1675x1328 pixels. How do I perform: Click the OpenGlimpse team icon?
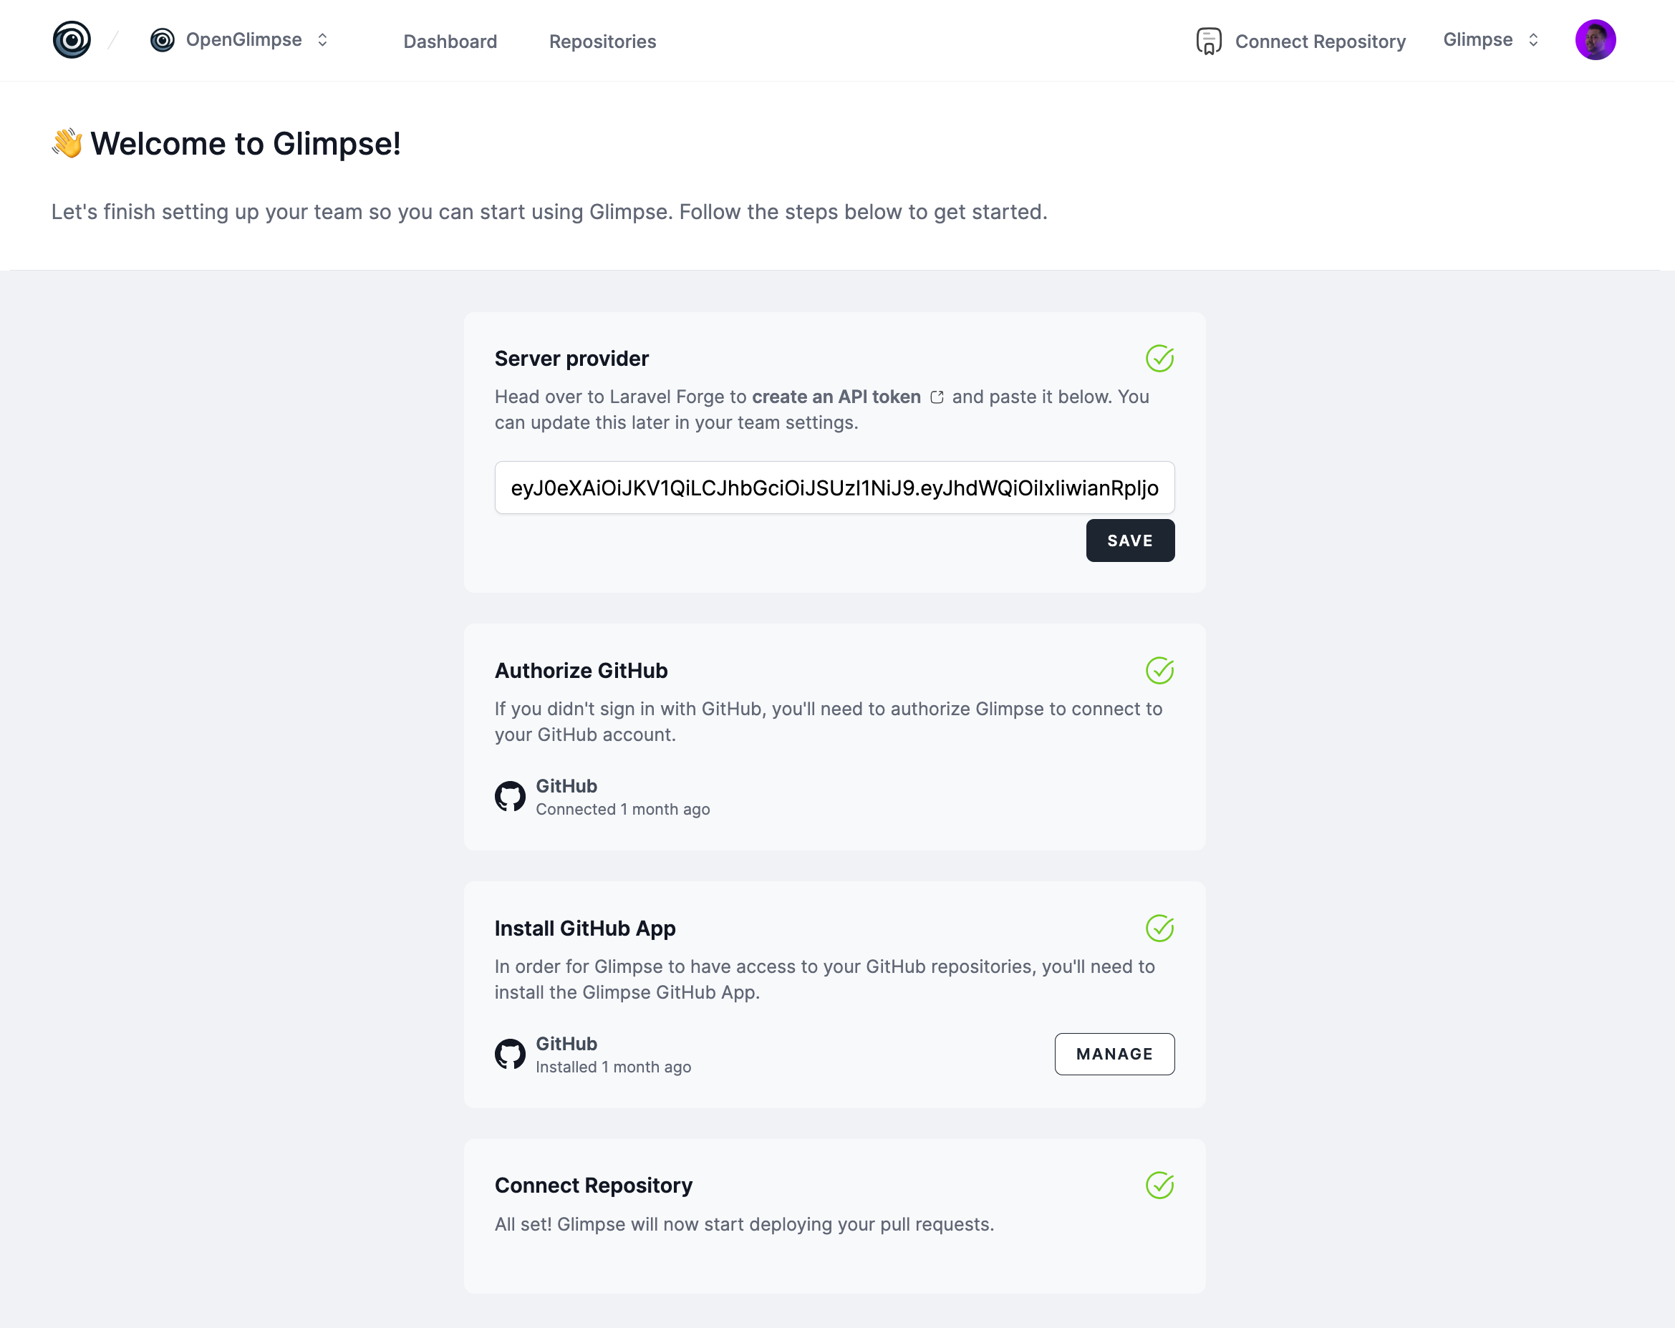click(162, 39)
